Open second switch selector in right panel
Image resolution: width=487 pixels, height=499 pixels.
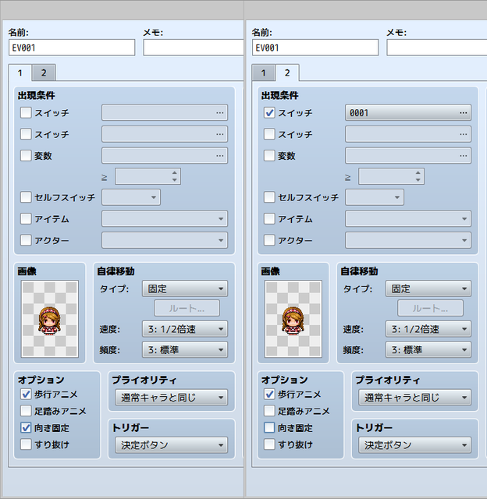click(x=408, y=134)
